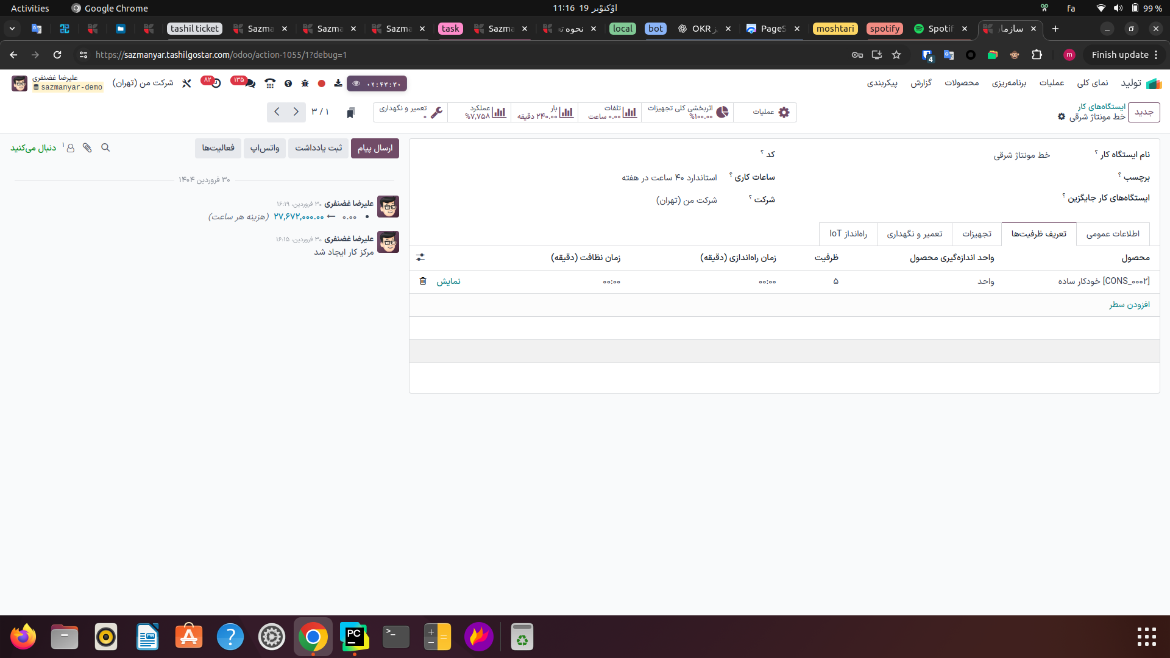Go to next record with pager arrow
Viewport: 1170px width, 658px height.
[x=277, y=112]
